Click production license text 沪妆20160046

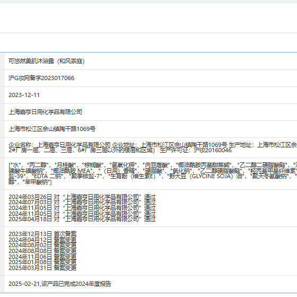click(213, 151)
